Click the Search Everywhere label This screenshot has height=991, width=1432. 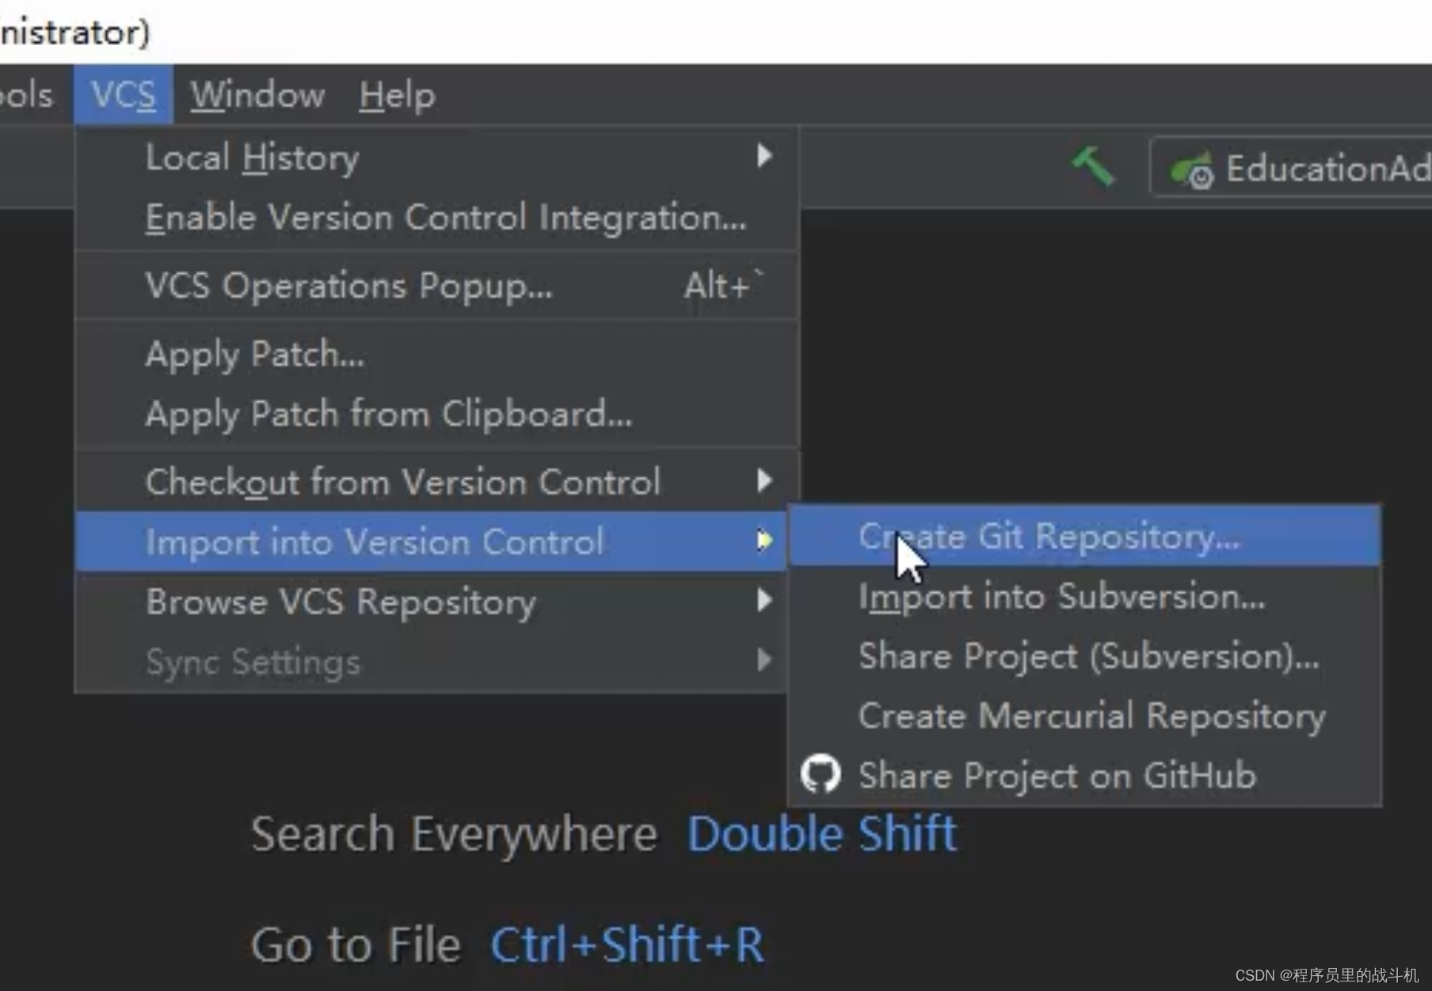(x=454, y=835)
